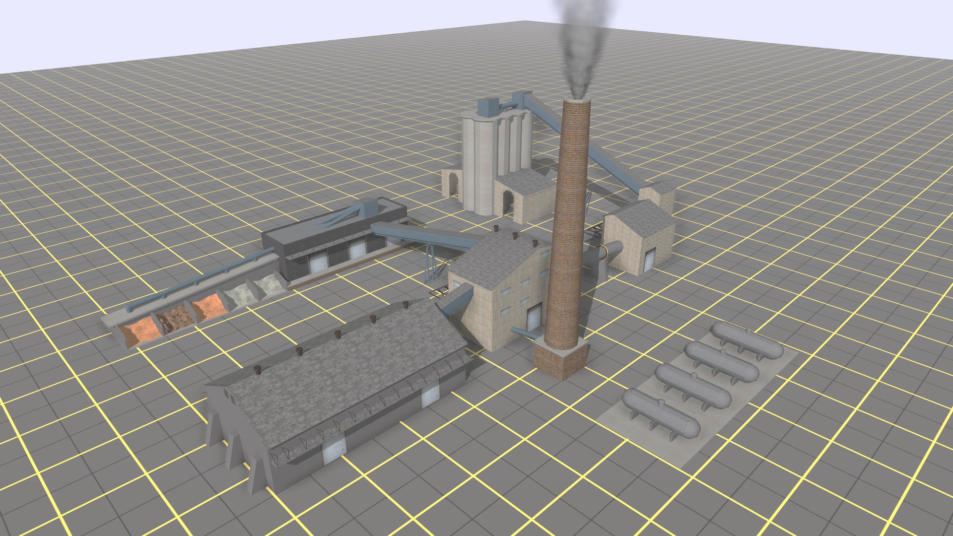The width and height of the screenshot is (953, 536).
Task: Click the square brick base of the chimney
Action: (x=561, y=358)
